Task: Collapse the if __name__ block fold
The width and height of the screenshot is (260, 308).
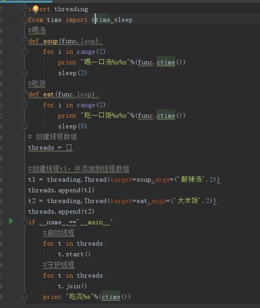Action: tap(25, 222)
